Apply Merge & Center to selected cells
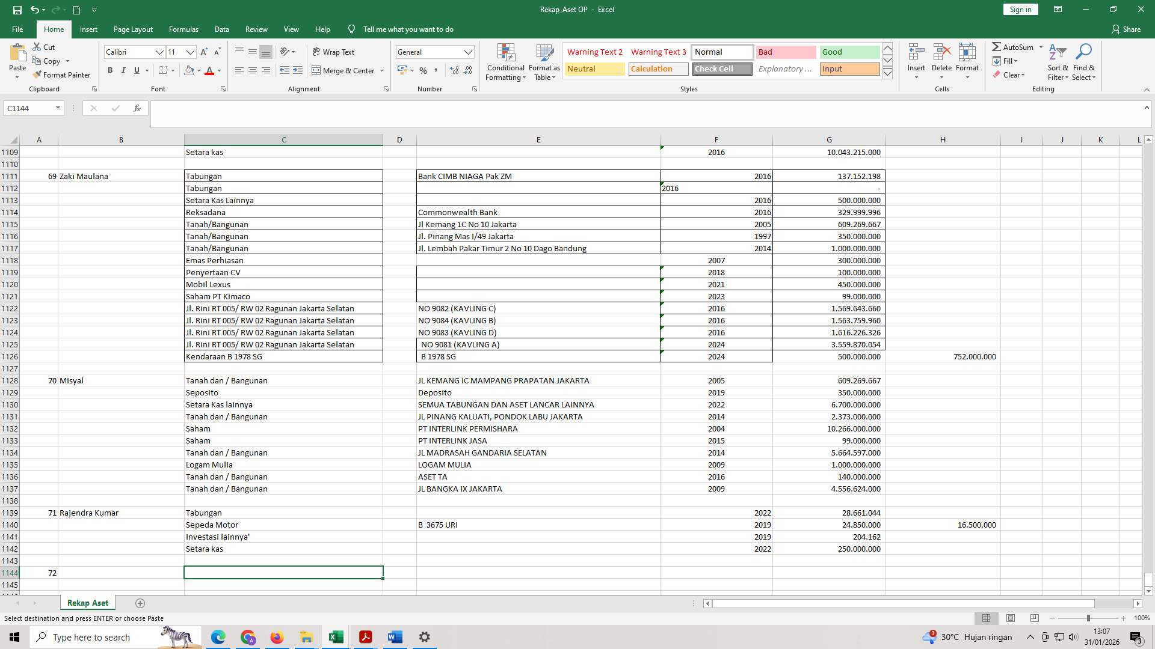 pos(343,70)
